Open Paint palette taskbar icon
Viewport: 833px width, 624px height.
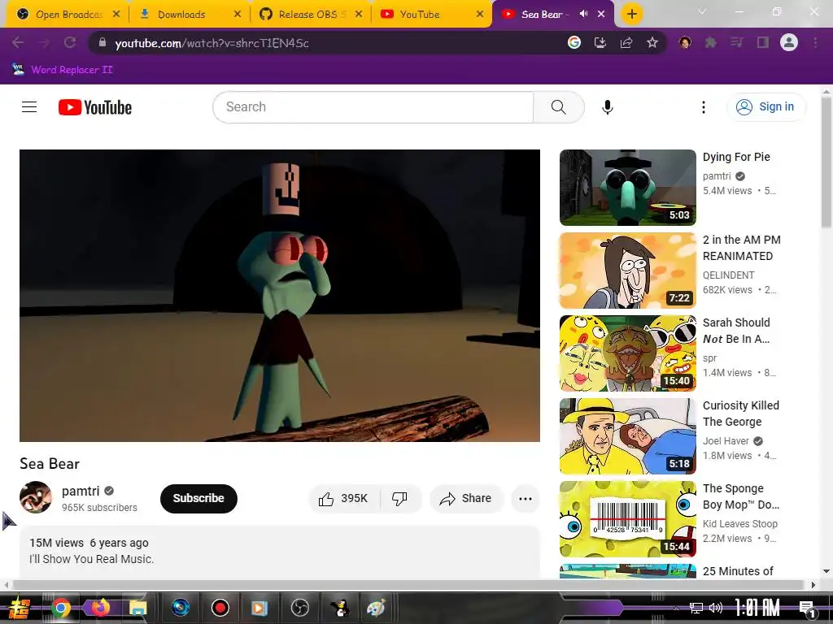click(376, 608)
